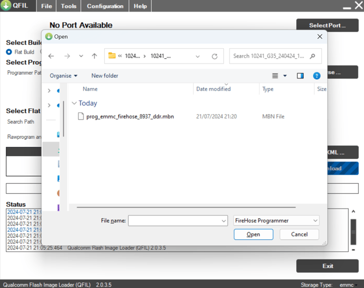Minimize the QFIL window
The width and height of the screenshot is (364, 288).
click(x=347, y=8)
